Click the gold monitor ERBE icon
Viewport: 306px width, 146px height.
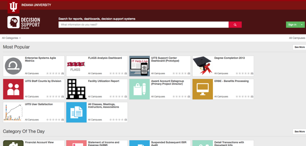tap(203, 89)
